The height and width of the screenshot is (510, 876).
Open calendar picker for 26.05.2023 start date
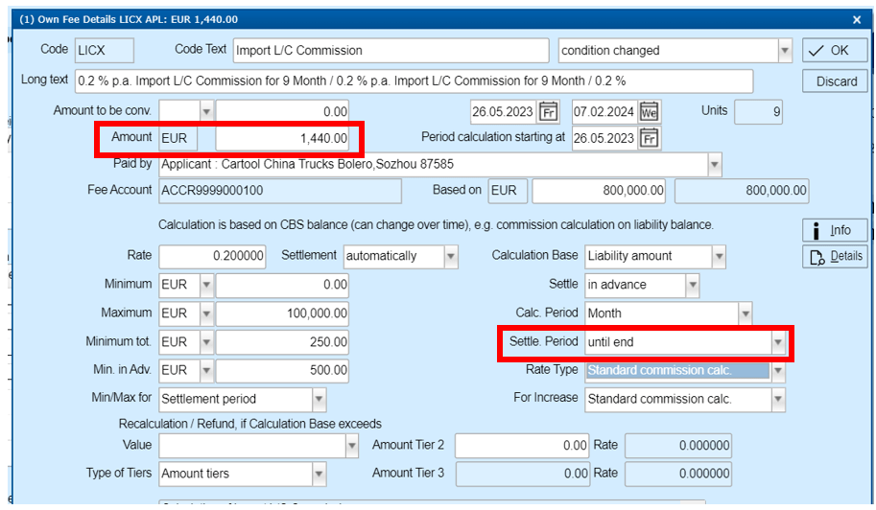(548, 111)
